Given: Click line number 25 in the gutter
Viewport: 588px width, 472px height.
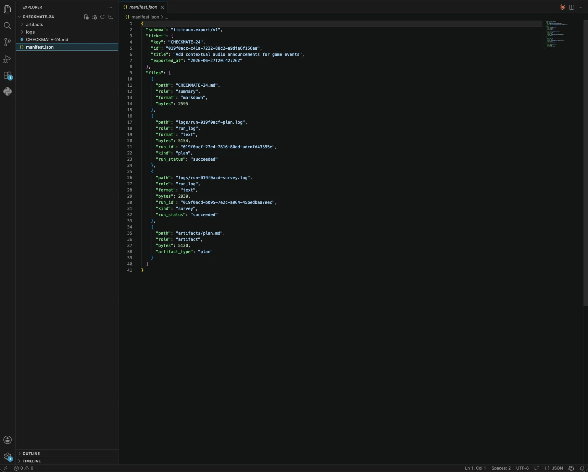Looking at the screenshot, I should (x=129, y=172).
